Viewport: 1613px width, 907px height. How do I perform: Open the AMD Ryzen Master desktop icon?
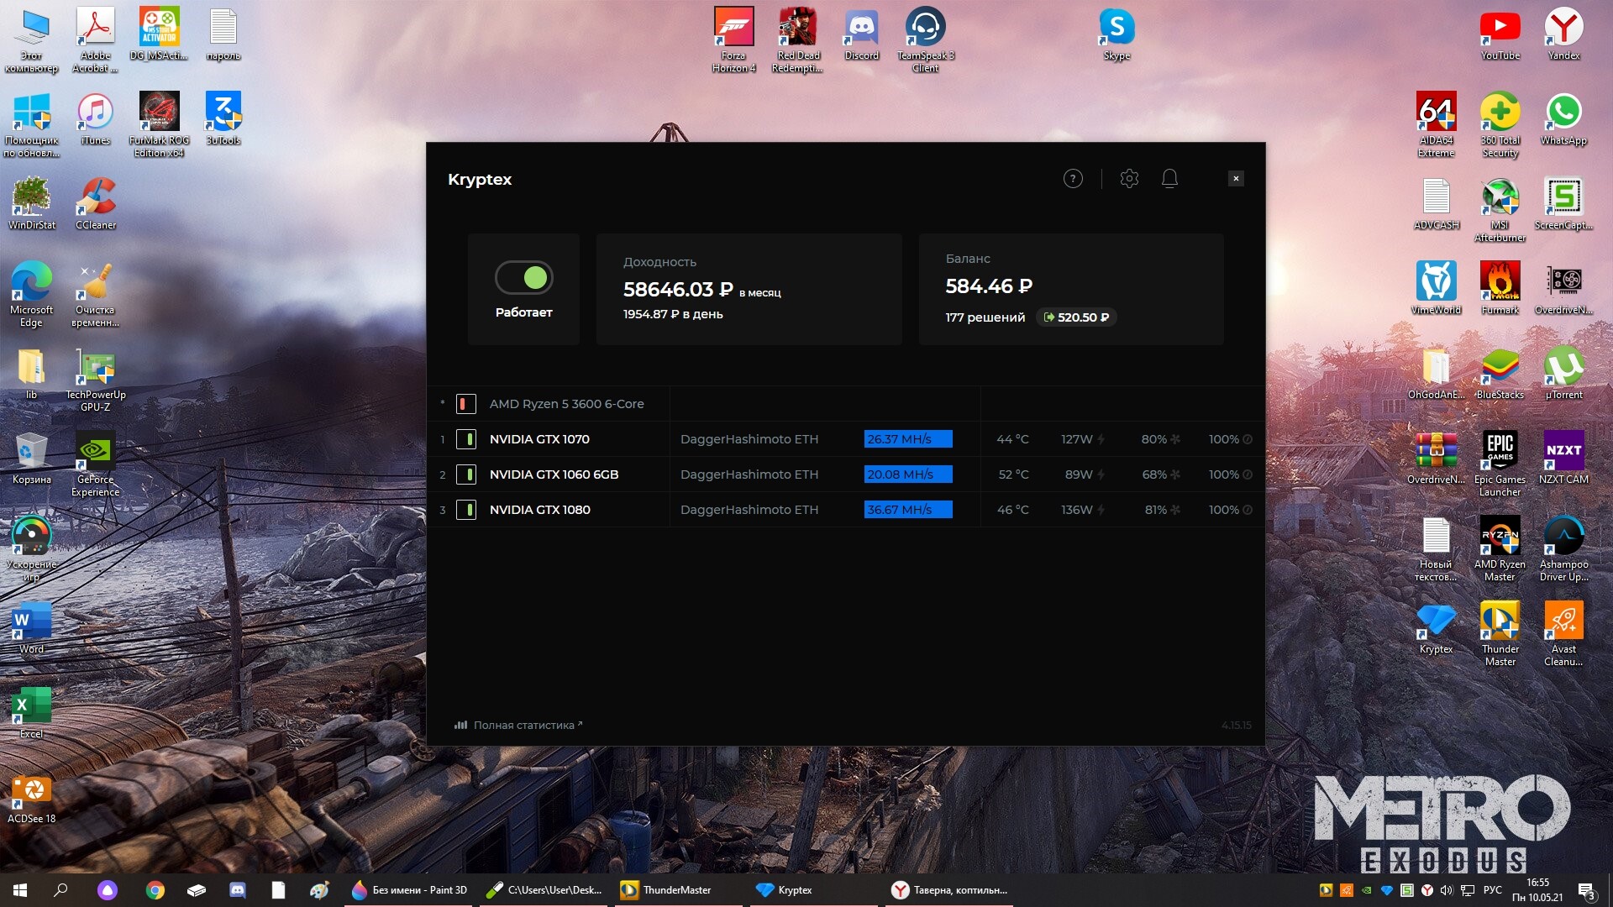click(1500, 548)
